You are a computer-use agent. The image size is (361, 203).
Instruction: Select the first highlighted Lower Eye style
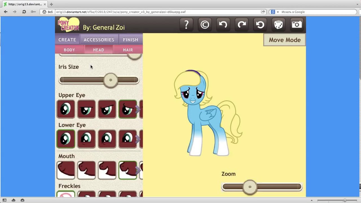(x=66, y=139)
